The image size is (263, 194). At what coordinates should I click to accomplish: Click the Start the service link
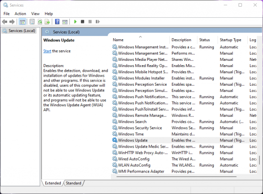point(47,51)
